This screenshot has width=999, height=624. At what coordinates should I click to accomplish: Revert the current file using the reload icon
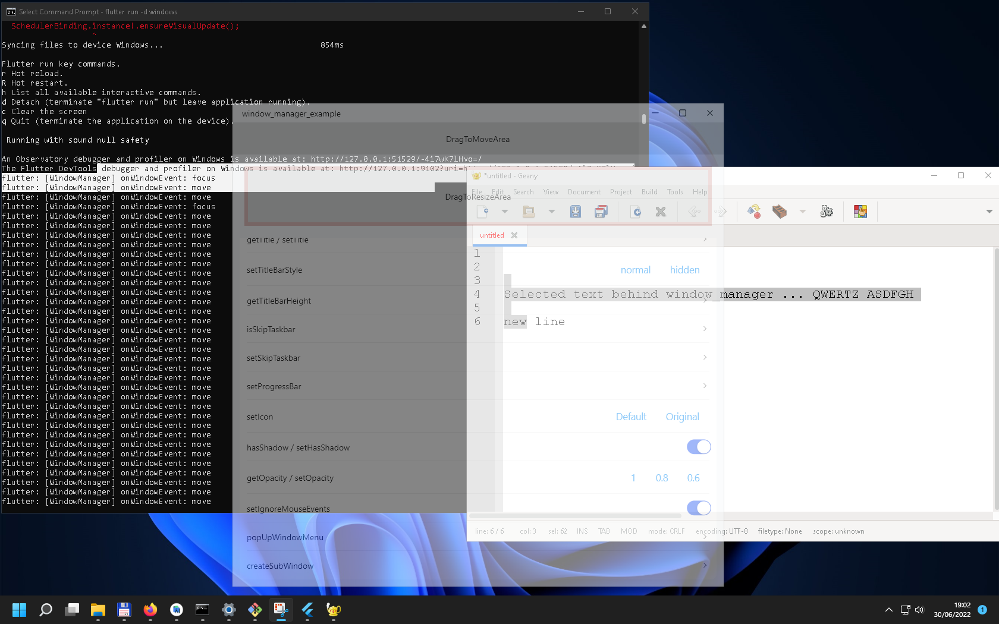pyautogui.click(x=636, y=211)
